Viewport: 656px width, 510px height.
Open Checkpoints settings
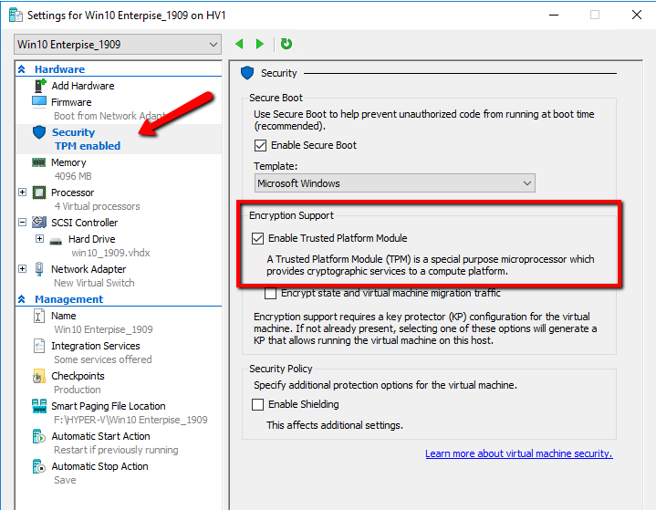[78, 376]
